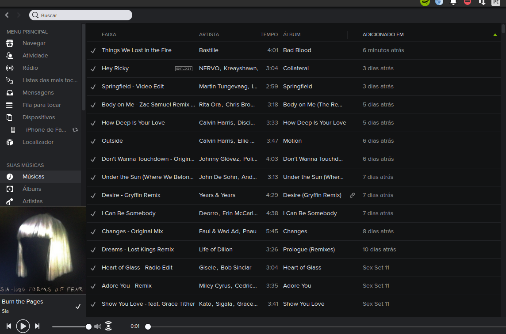Sort by the TEMPO column header
Image resolution: width=506 pixels, height=334 pixels.
pos(269,34)
